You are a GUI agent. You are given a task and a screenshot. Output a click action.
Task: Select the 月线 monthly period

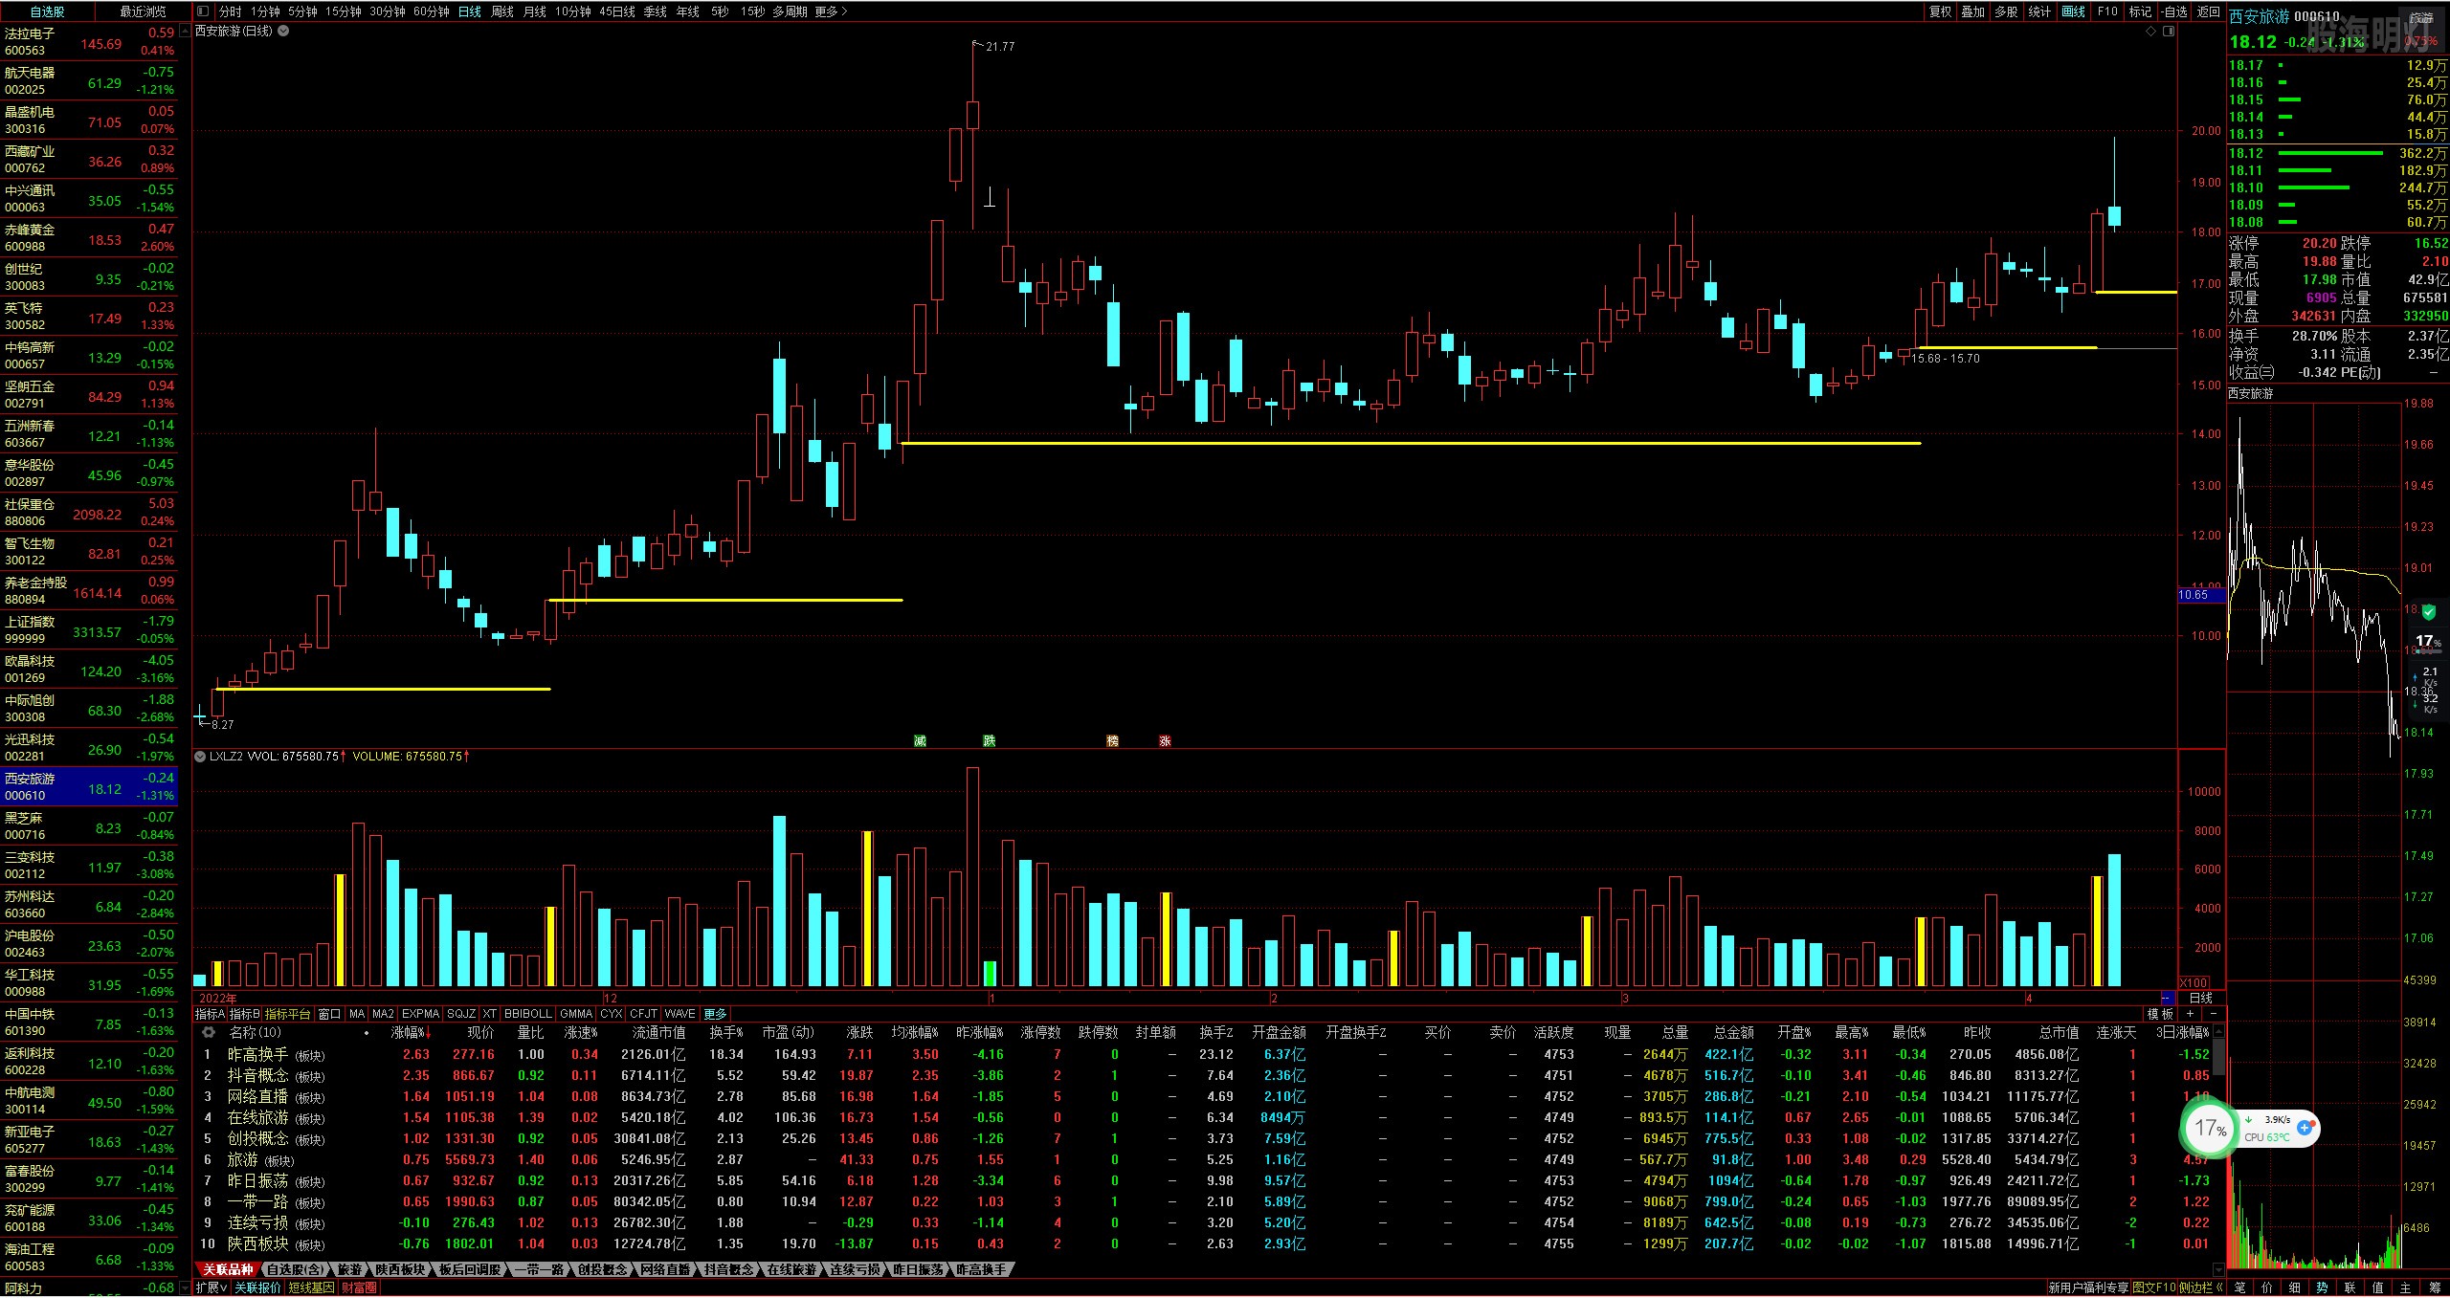pyautogui.click(x=535, y=11)
